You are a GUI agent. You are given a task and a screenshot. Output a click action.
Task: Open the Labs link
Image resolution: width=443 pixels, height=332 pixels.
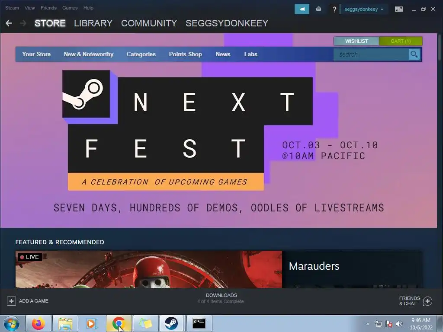pyautogui.click(x=250, y=54)
